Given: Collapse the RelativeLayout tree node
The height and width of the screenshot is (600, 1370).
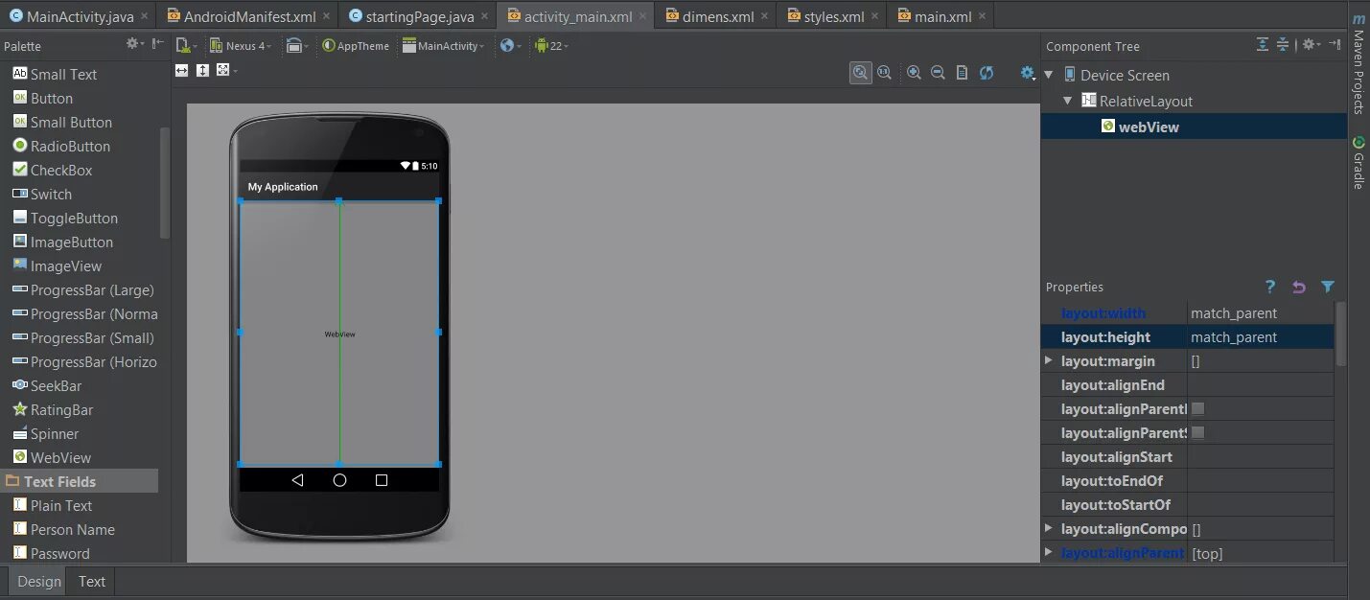Looking at the screenshot, I should coord(1068,101).
